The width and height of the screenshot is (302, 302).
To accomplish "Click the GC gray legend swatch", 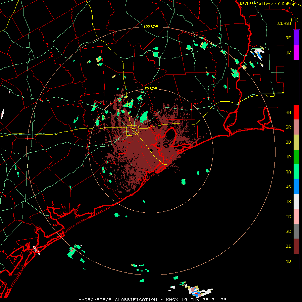I will (x=296, y=231).
